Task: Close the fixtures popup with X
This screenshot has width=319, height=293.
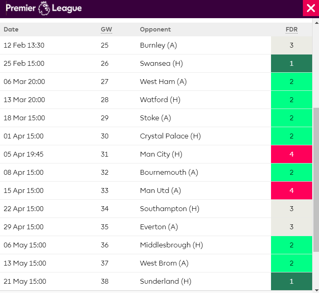Action: (x=311, y=8)
